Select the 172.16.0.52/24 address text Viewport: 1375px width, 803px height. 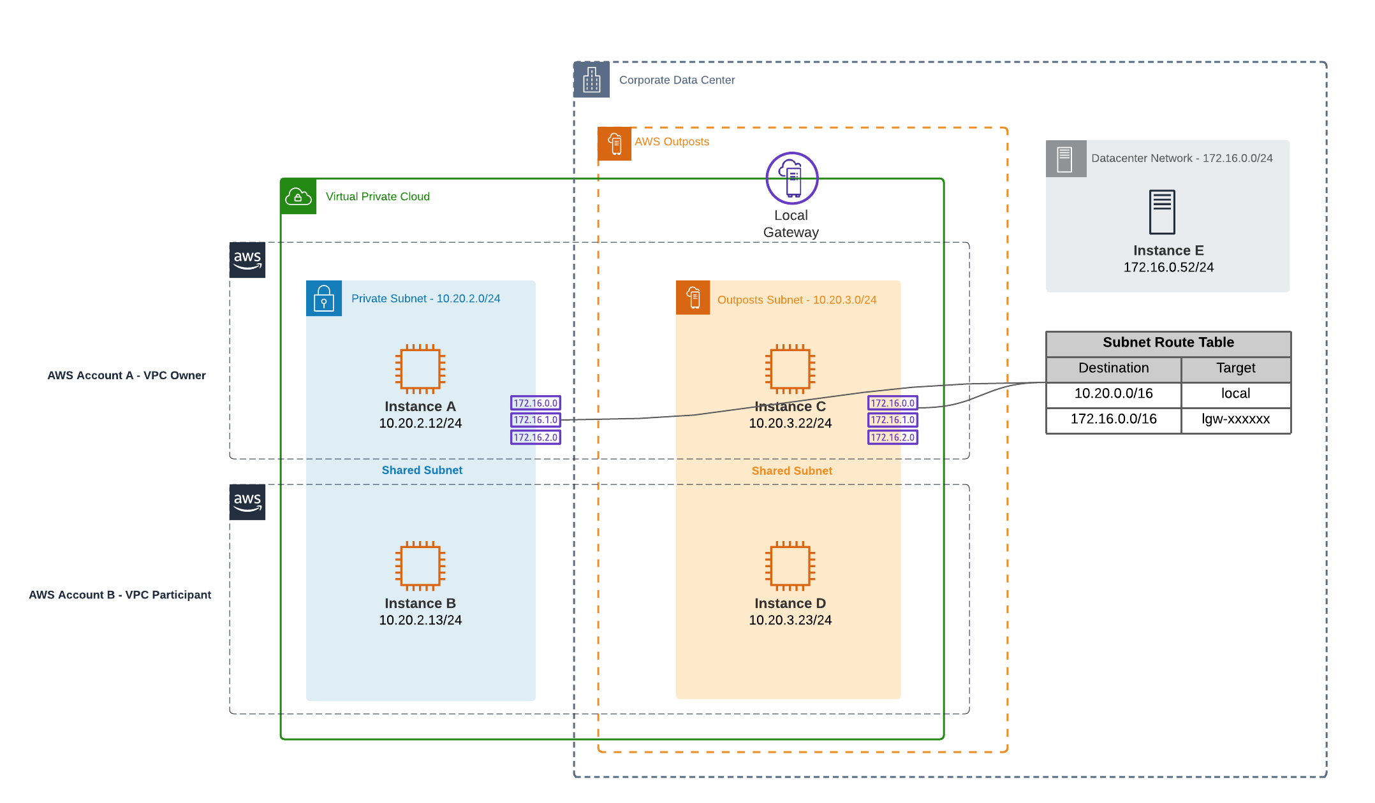(x=1168, y=268)
